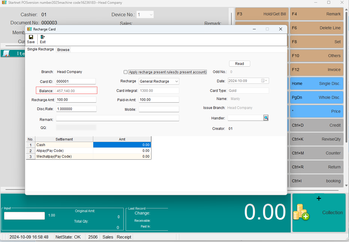Click the Amt cell for Alipay(Pay Code)
The height and width of the screenshot is (242, 349).
(x=122, y=151)
